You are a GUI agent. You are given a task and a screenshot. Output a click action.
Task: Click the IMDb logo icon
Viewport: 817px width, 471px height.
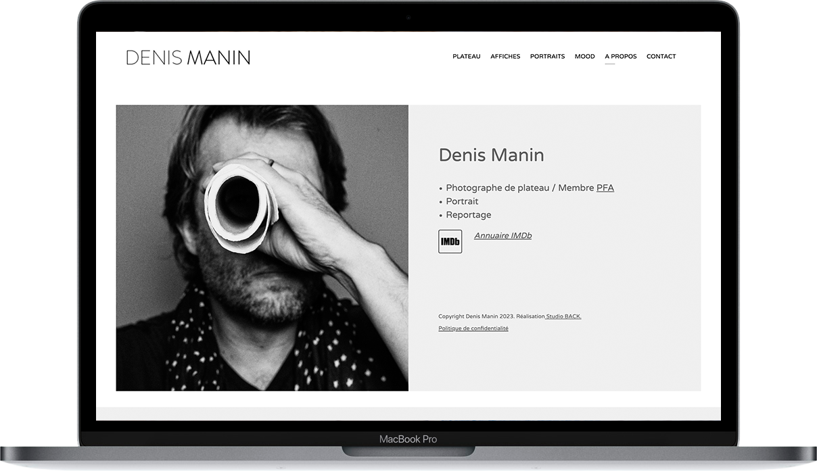coord(450,241)
